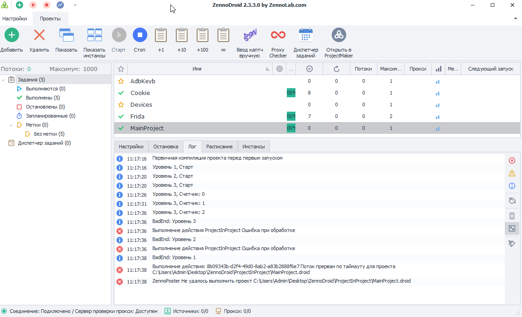522x317 pixels.
Task: Click the green Добавить add button
Action: [12, 35]
